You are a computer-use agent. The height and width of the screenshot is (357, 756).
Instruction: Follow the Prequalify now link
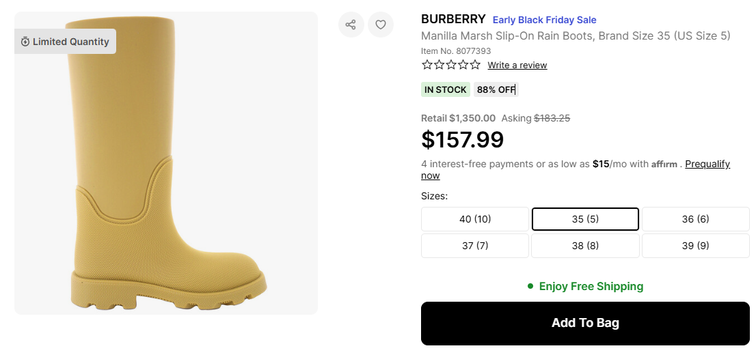[707, 165]
